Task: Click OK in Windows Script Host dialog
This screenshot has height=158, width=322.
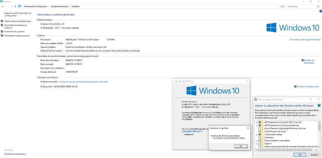Action: click(x=241, y=146)
